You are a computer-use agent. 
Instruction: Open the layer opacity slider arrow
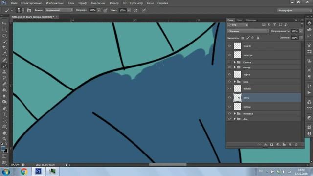pos(301,31)
